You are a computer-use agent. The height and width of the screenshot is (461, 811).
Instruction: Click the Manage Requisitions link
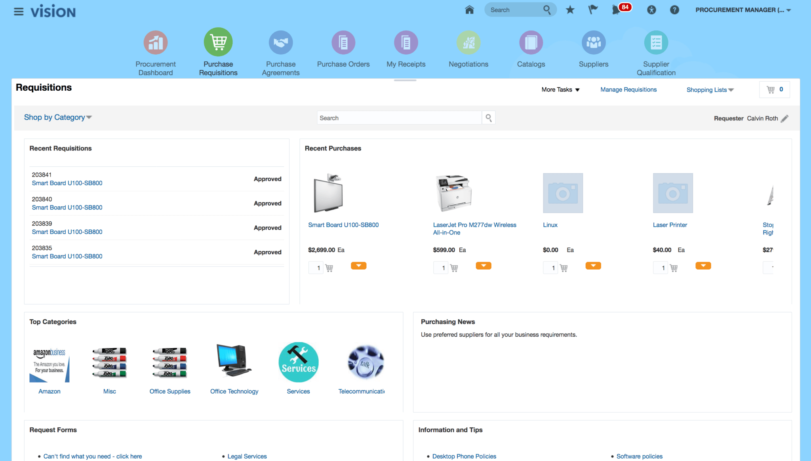[628, 90]
